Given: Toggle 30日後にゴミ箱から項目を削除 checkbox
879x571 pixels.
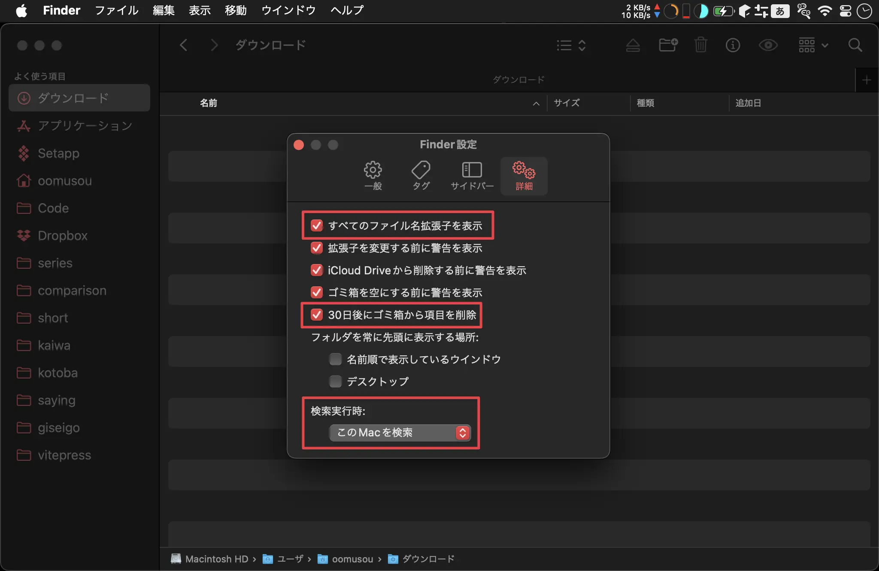Looking at the screenshot, I should (317, 315).
